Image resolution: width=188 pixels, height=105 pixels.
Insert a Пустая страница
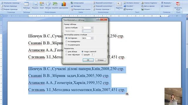point(9,6)
